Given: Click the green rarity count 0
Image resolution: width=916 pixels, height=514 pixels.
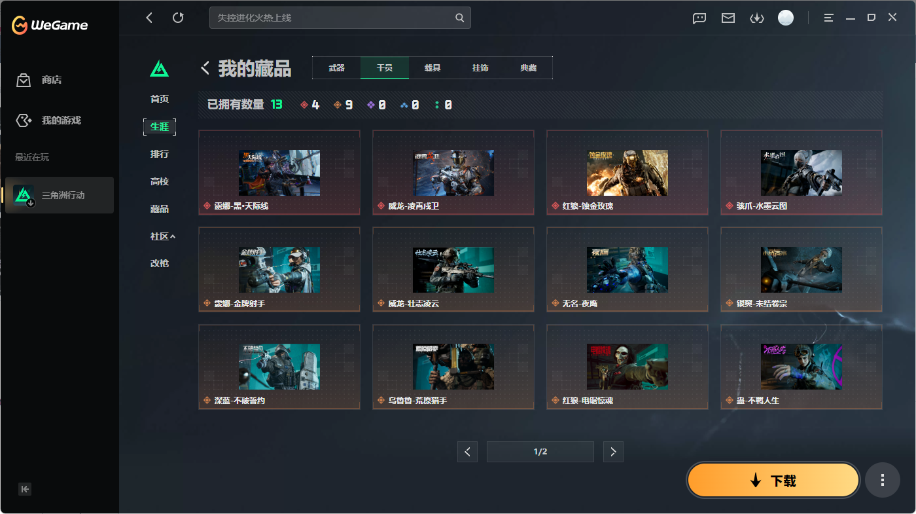Looking at the screenshot, I should point(444,105).
